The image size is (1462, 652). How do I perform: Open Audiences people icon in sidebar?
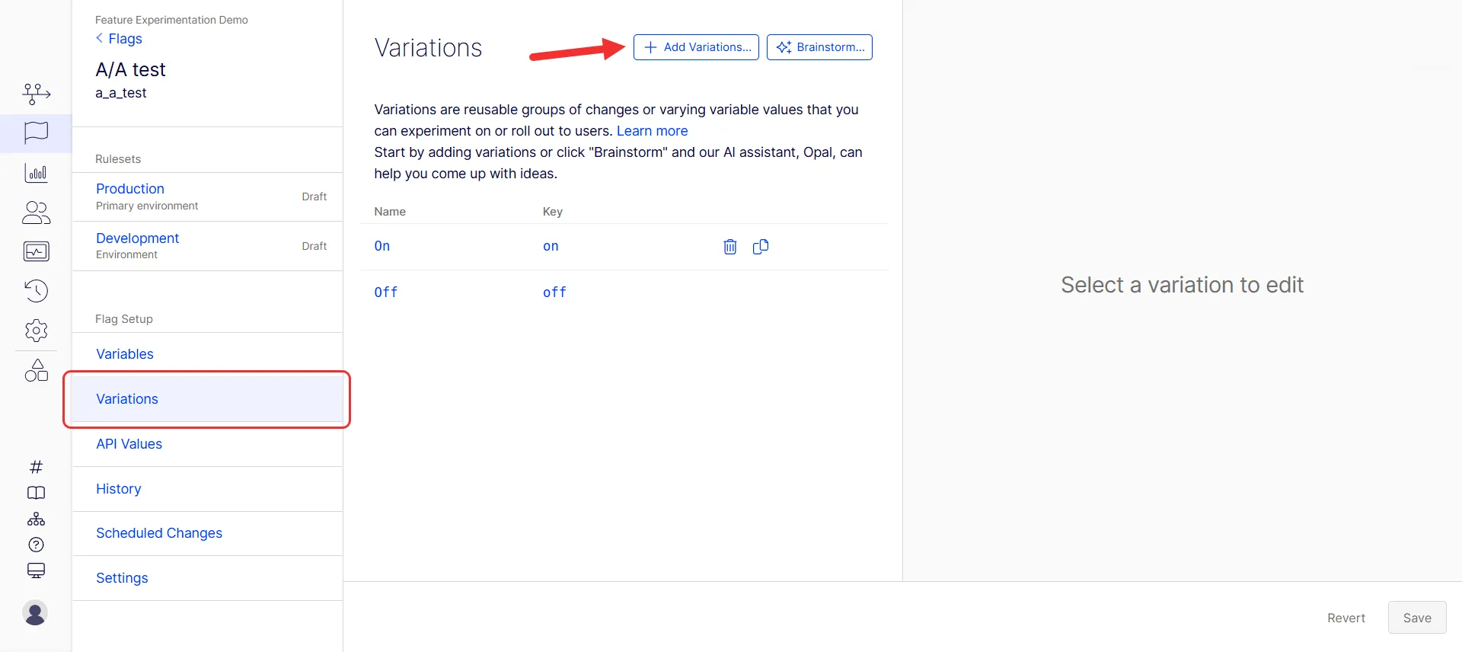pyautogui.click(x=36, y=213)
